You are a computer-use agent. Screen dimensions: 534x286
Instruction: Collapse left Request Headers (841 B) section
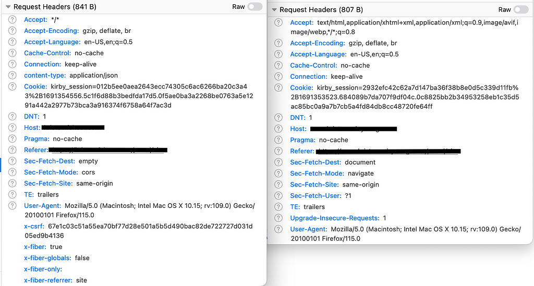coord(8,7)
